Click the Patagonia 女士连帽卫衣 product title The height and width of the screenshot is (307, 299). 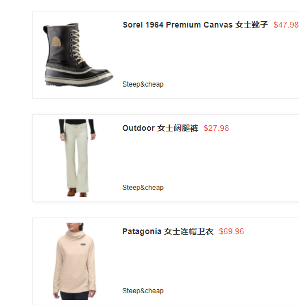[x=168, y=231]
